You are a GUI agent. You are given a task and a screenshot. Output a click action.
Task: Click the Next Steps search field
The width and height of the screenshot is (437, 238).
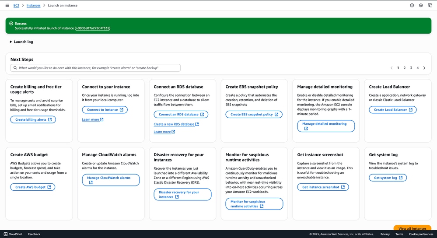[x=95, y=68]
